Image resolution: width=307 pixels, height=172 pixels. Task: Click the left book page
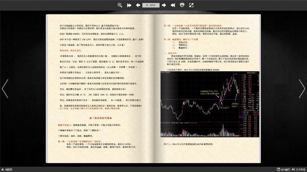pos(100,88)
